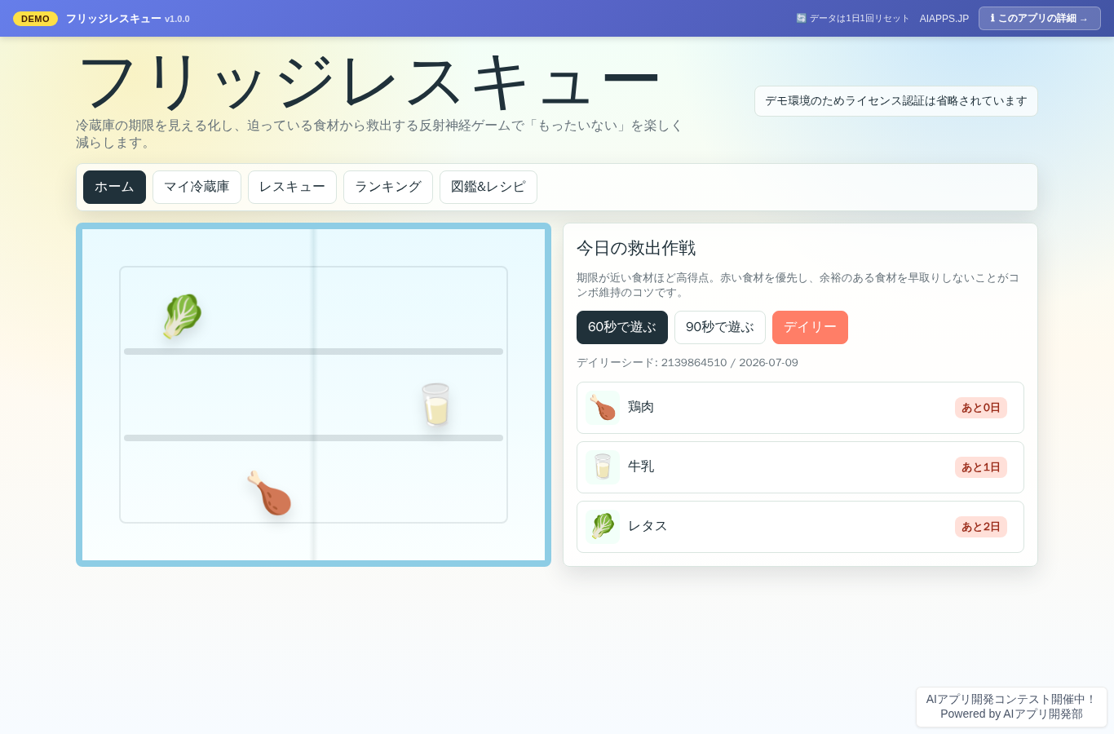Screen dimensions: 1114x734
Task: Click the デイリーシード text line
Action: [x=687, y=363]
